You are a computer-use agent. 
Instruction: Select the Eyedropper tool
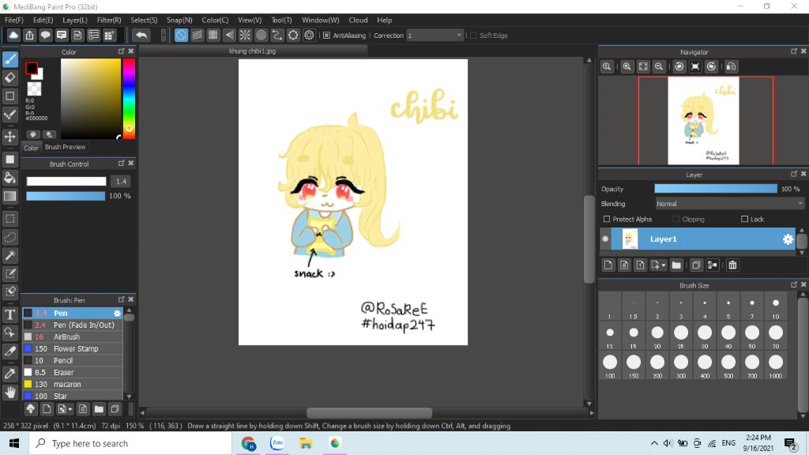(9, 374)
